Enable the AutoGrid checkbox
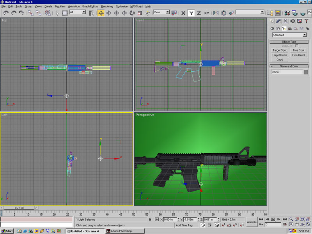The image size is (312, 234). (x=297, y=46)
